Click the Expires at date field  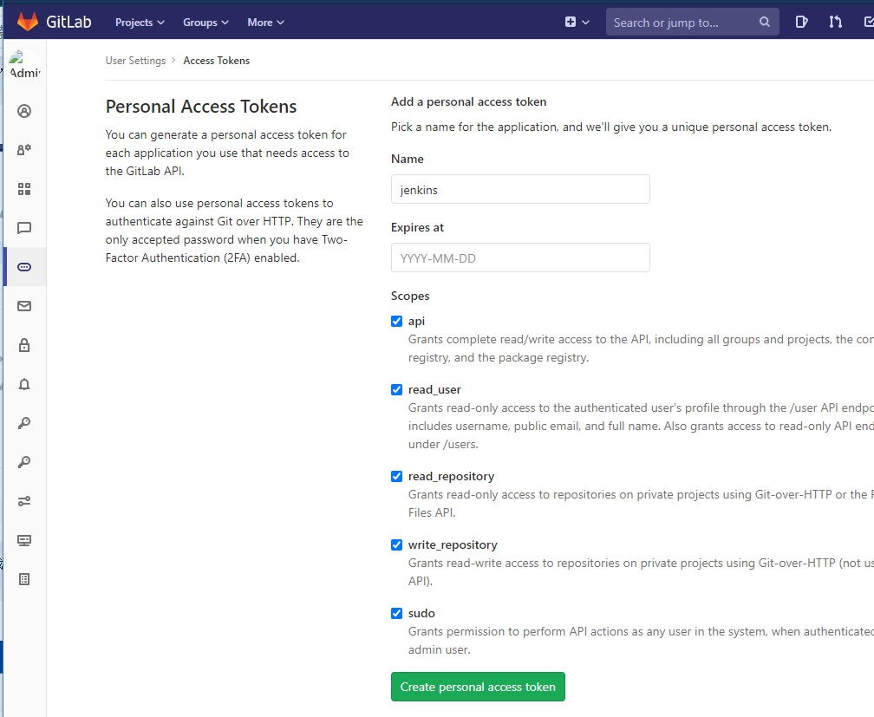tap(520, 258)
